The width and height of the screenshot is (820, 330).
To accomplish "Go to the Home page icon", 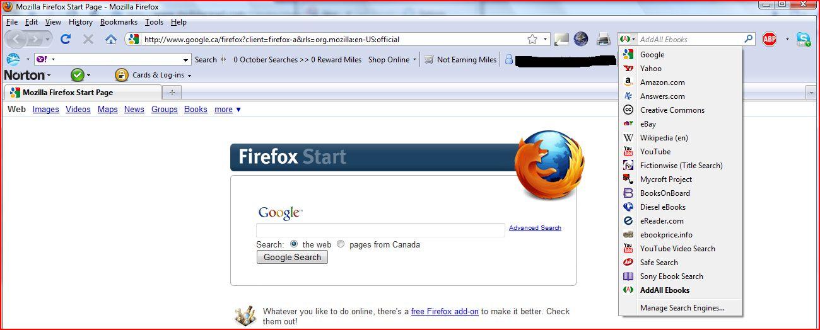I will tap(111, 39).
